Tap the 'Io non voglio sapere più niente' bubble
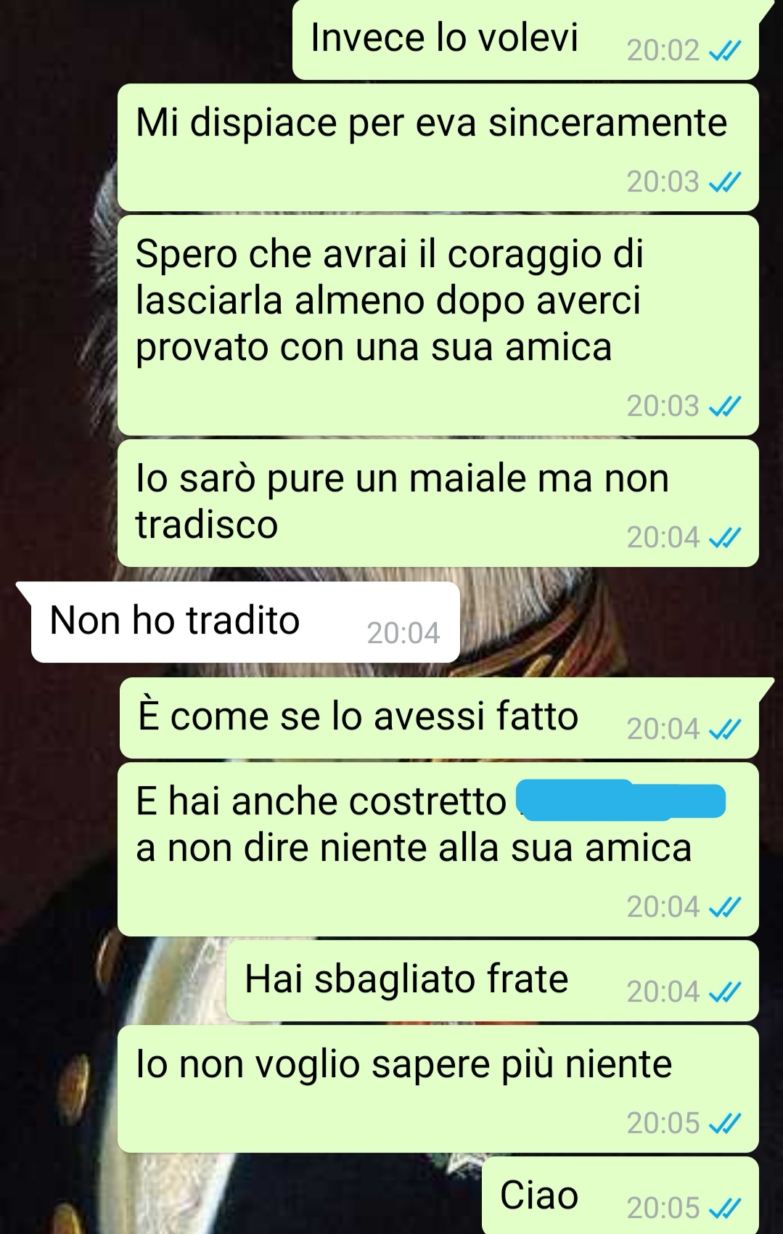783x1234 pixels. click(x=438, y=1089)
